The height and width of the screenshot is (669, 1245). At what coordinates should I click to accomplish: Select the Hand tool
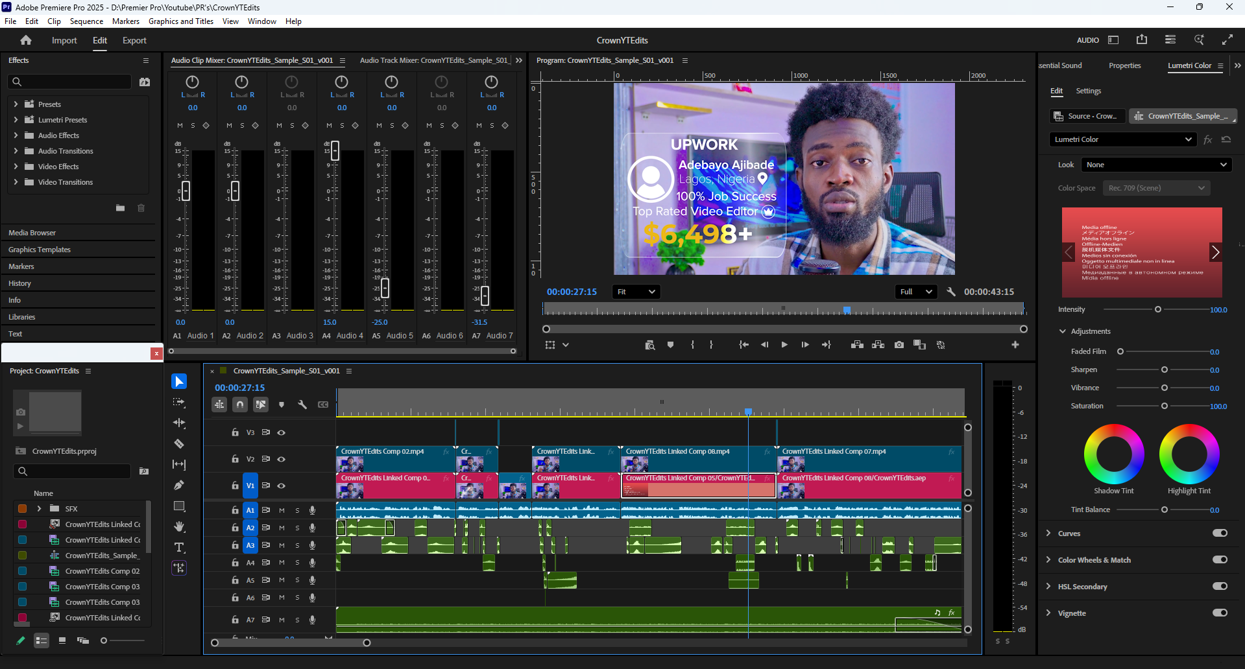pos(179,526)
